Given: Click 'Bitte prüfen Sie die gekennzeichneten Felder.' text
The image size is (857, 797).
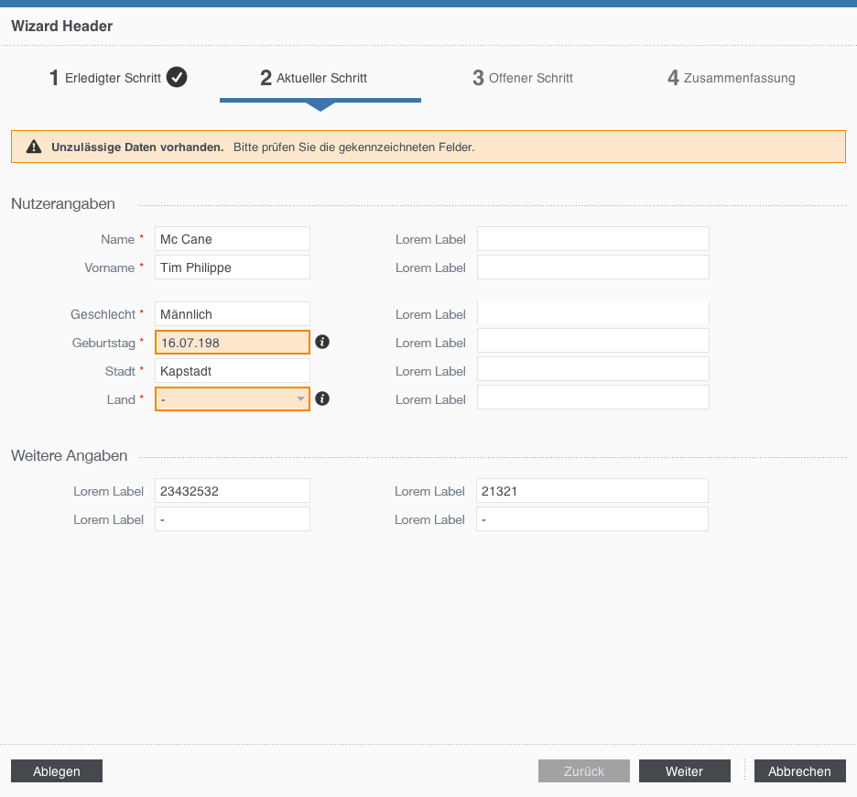Looking at the screenshot, I should click(x=353, y=147).
